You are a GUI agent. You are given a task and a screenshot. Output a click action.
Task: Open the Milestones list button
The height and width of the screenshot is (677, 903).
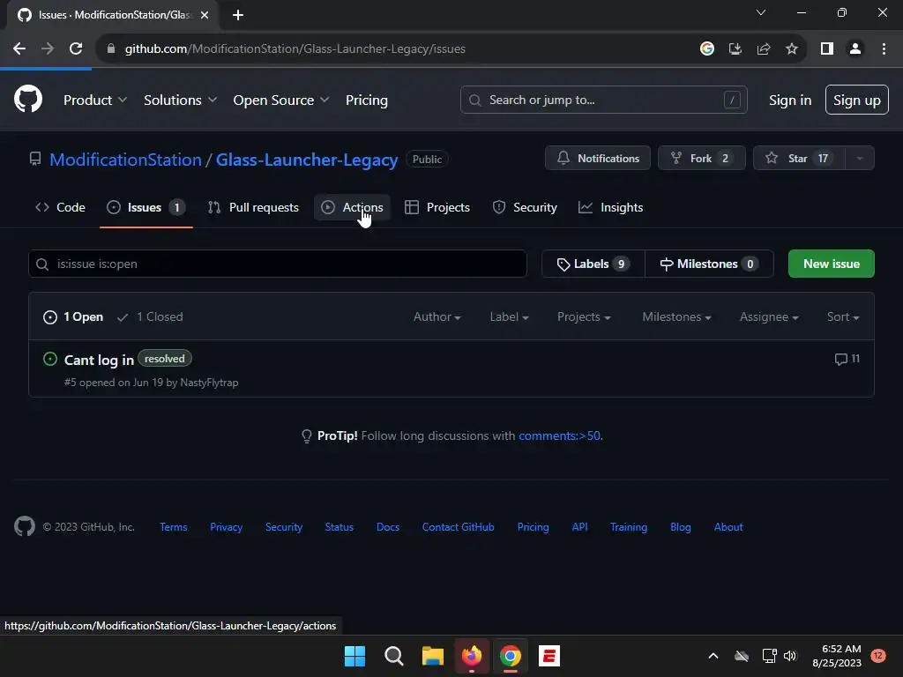[x=709, y=264]
